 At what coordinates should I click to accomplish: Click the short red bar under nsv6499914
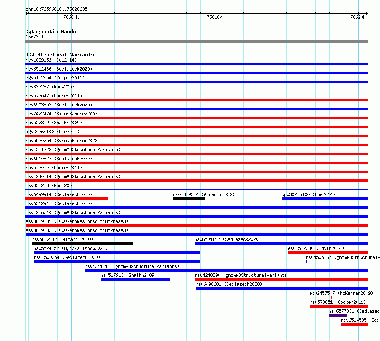67,199
